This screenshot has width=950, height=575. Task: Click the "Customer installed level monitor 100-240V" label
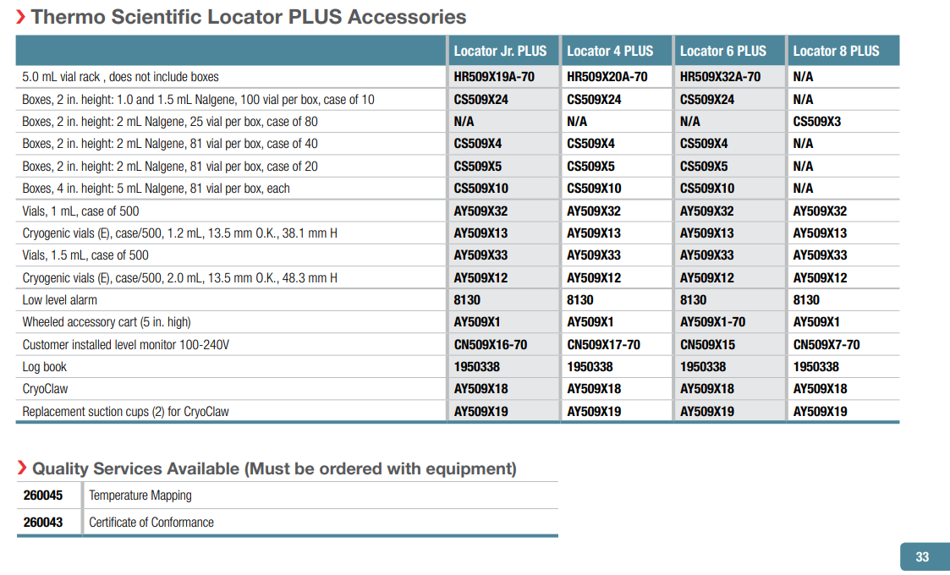126,345
